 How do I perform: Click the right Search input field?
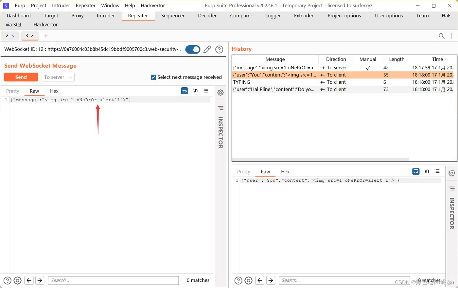coord(344,280)
